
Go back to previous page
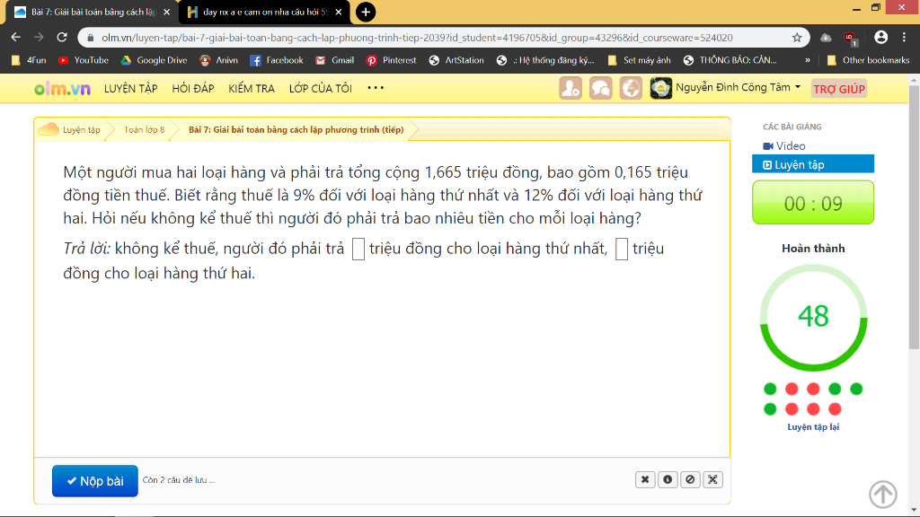coord(16,38)
